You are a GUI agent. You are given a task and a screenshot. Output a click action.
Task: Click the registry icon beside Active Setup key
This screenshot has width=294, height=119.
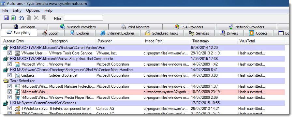coord(6,59)
